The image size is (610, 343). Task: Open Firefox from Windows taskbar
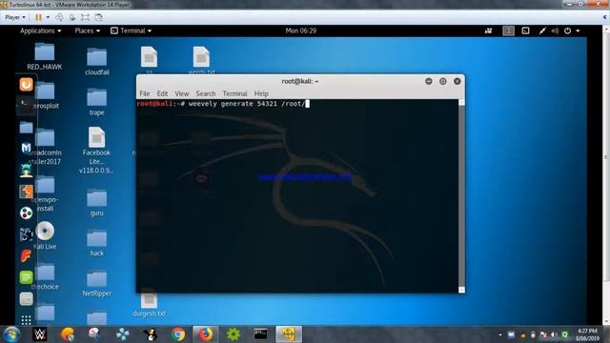click(x=206, y=334)
